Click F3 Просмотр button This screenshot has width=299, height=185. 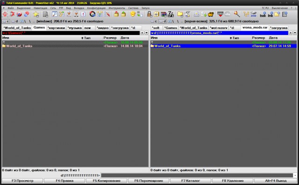pos(22,181)
